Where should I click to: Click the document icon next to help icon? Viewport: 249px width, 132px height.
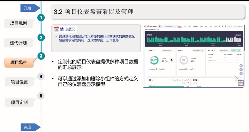(226, 26)
